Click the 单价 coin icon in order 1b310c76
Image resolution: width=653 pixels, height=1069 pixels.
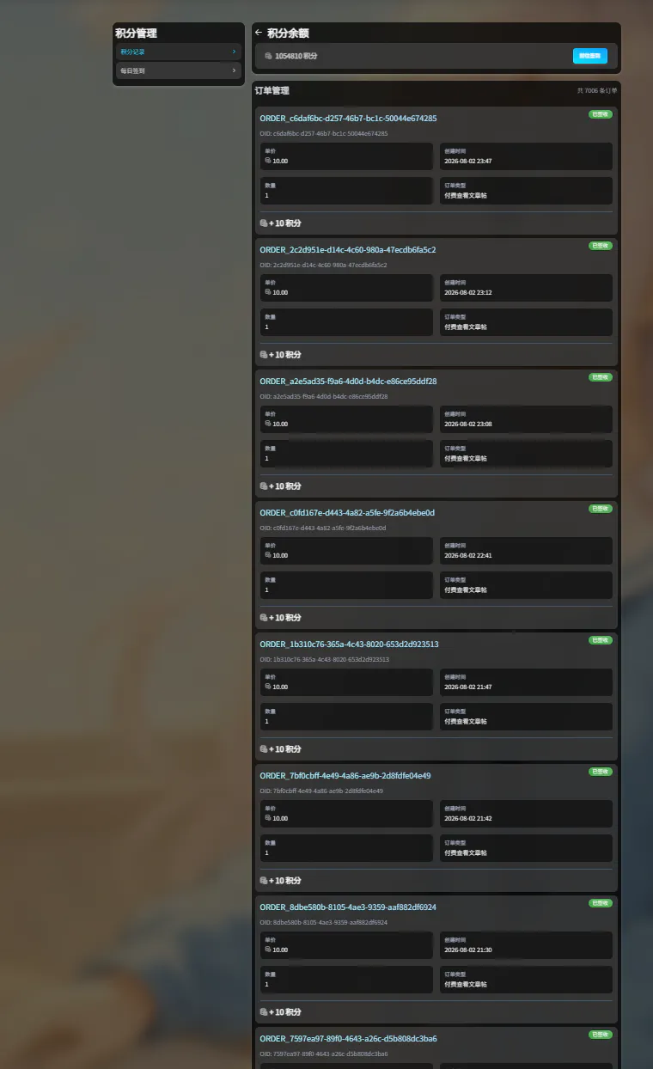click(268, 687)
